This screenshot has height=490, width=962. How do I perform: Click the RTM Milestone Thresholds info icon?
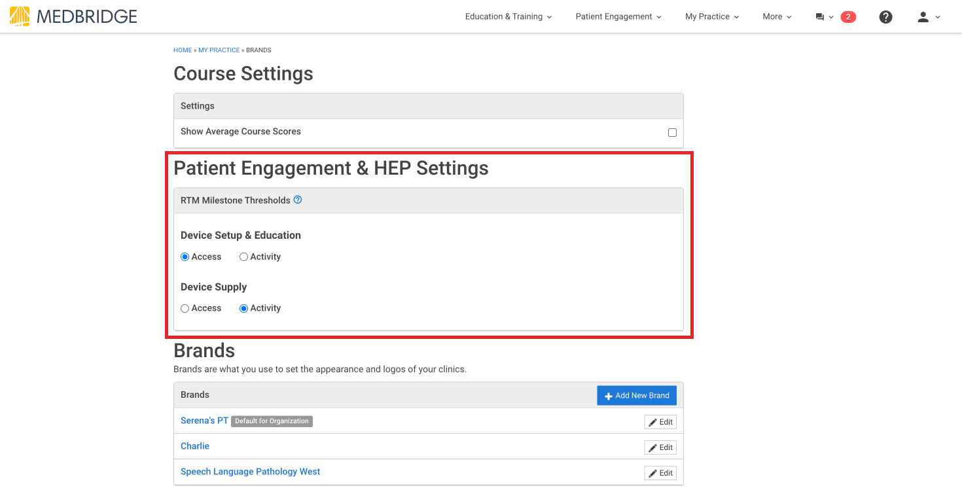click(298, 200)
